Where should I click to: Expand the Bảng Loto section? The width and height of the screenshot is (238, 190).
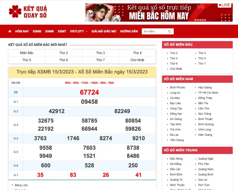click(21, 185)
